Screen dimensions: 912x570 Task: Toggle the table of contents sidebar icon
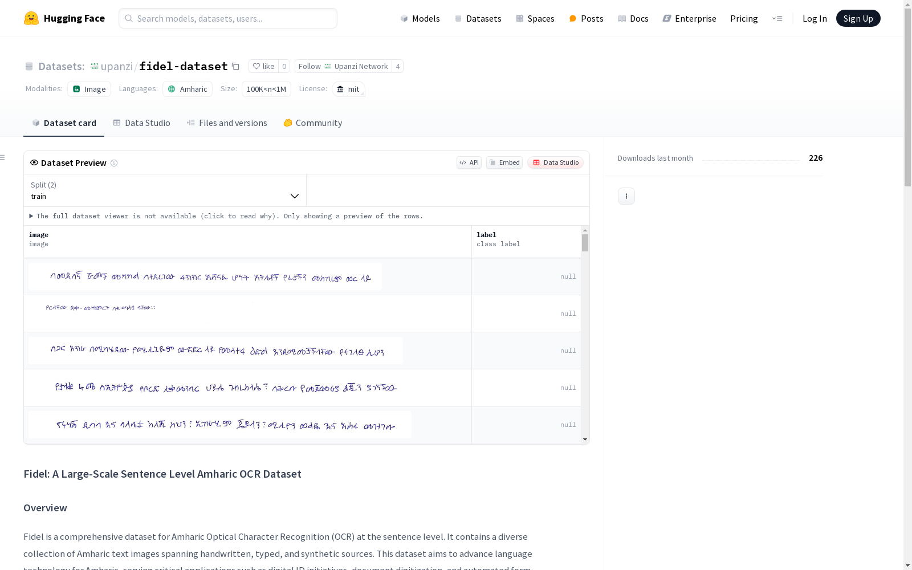(x=3, y=157)
